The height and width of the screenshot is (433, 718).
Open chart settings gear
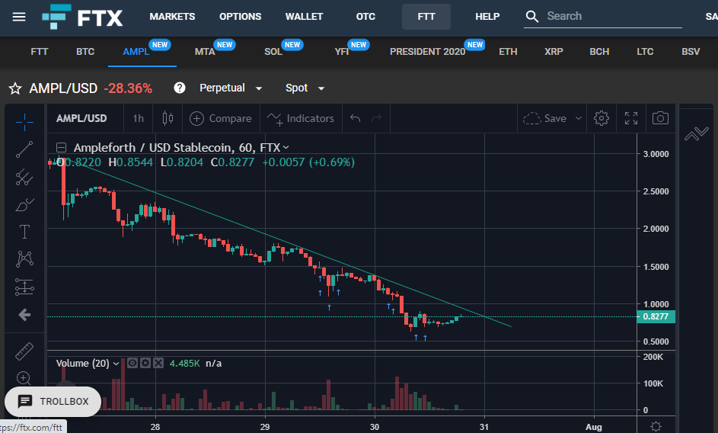pyautogui.click(x=602, y=118)
